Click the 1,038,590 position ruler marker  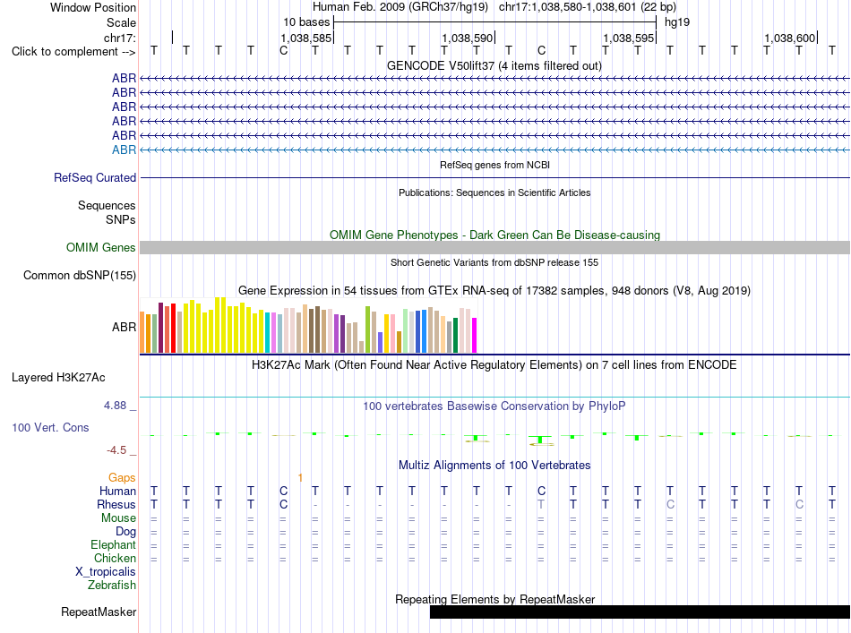tap(468, 38)
